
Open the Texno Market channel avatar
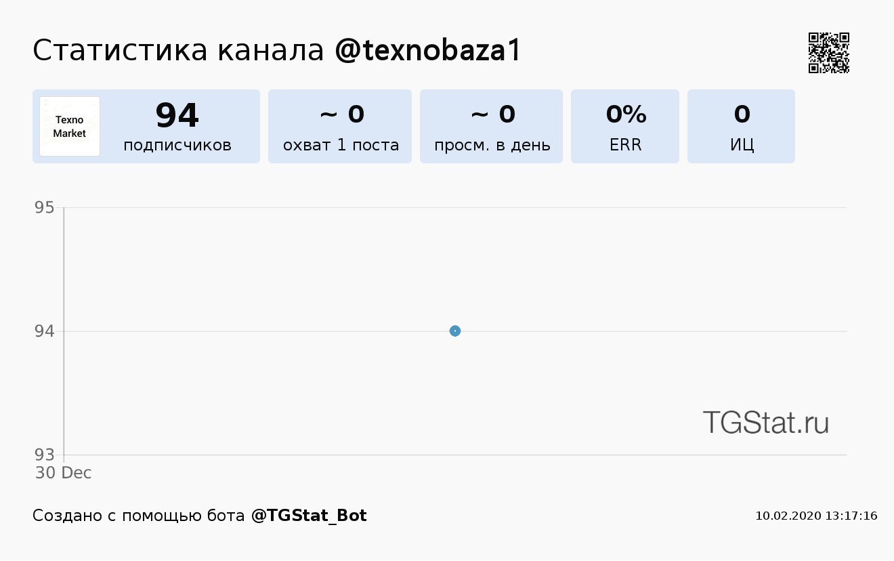(70, 126)
